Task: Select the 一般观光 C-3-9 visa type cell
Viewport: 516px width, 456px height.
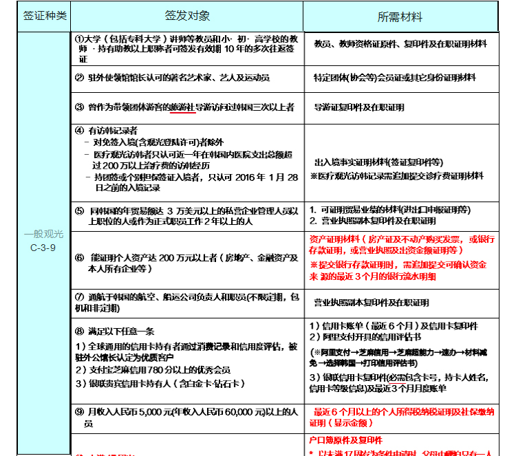Action: click(x=43, y=240)
